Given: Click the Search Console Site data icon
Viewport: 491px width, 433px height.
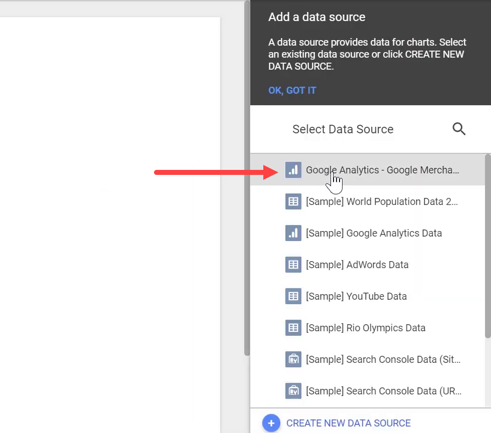Looking at the screenshot, I should [x=293, y=359].
